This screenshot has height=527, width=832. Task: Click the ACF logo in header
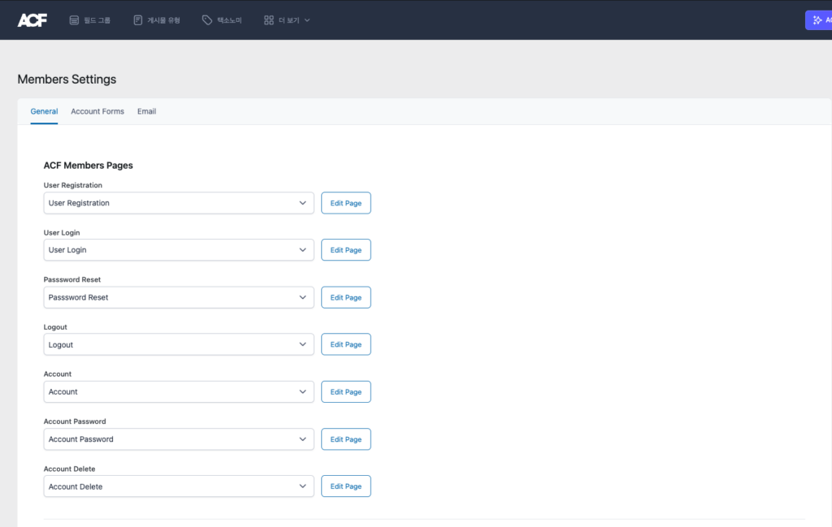[32, 19]
